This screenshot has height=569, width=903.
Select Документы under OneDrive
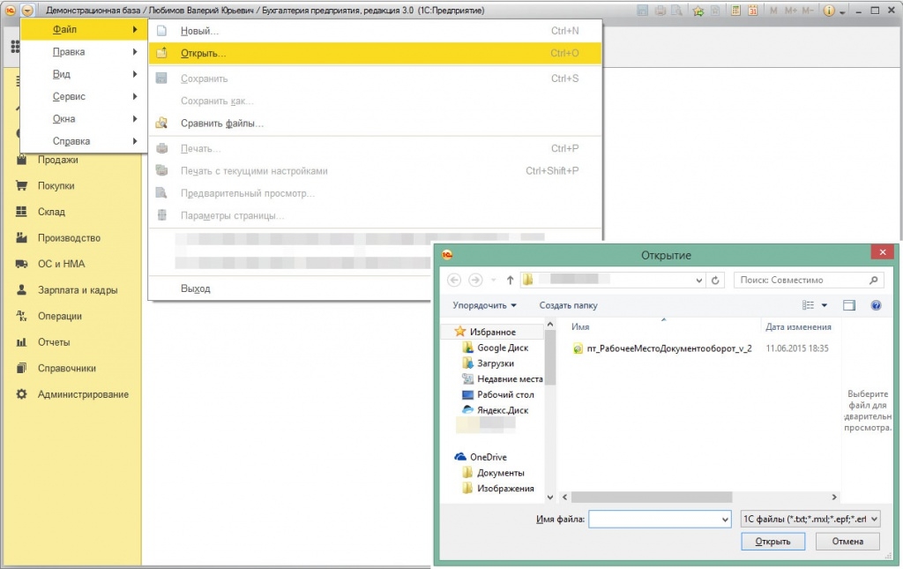click(x=501, y=473)
